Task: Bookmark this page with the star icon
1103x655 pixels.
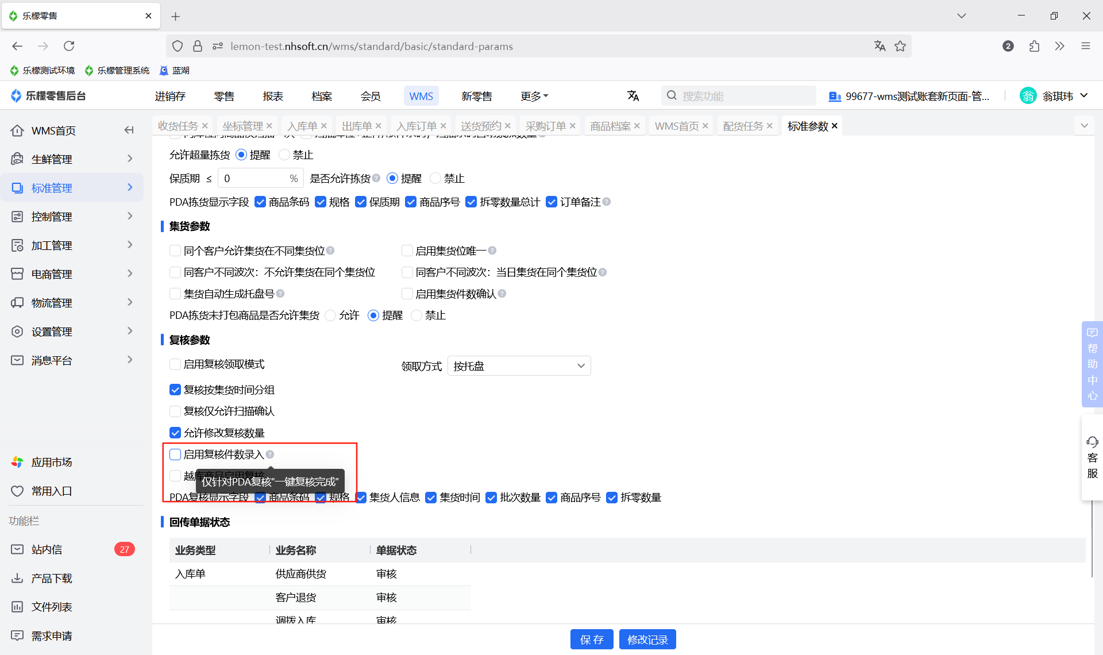Action: pyautogui.click(x=900, y=46)
